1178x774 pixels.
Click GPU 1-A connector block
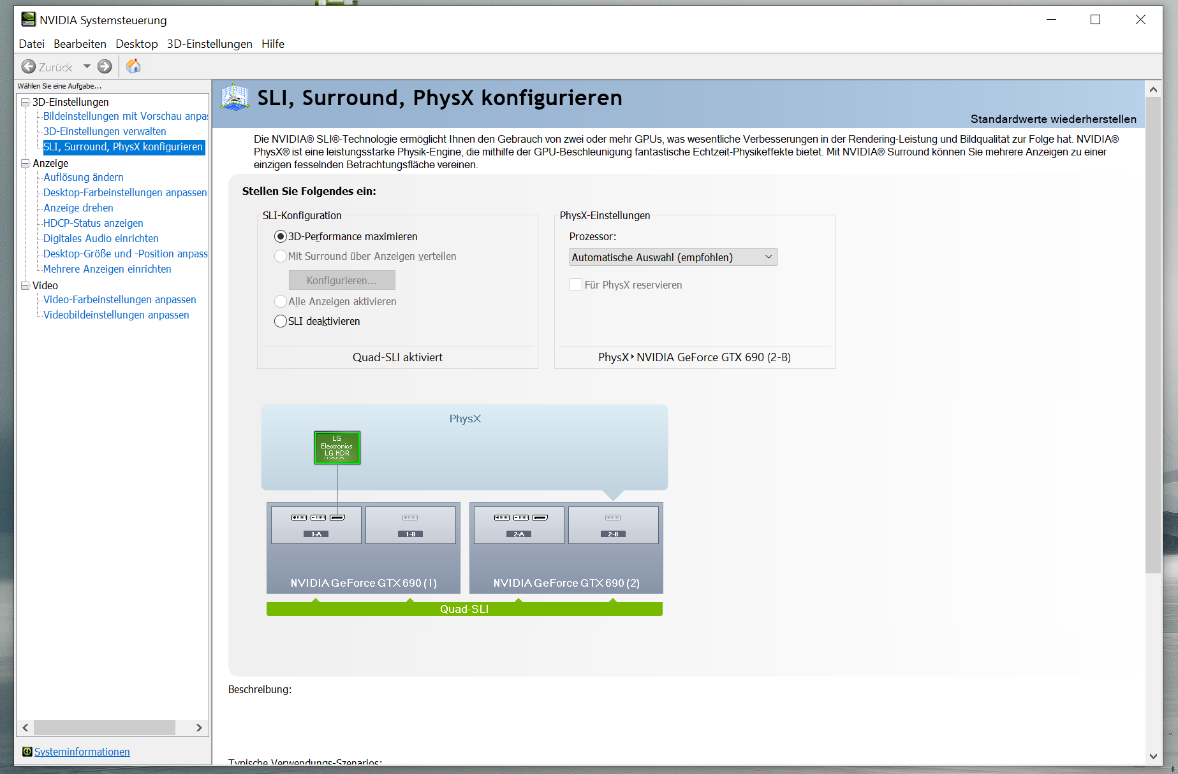[316, 525]
